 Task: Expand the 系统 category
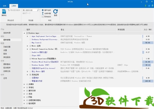tap(24, 94)
